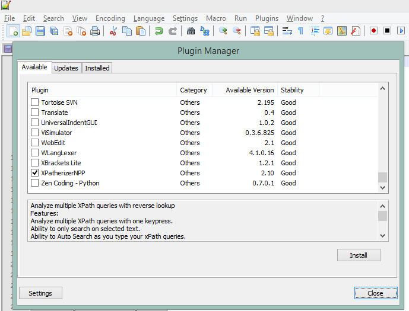Switch to the Installed tab
This screenshot has height=311, width=409.
tap(97, 68)
